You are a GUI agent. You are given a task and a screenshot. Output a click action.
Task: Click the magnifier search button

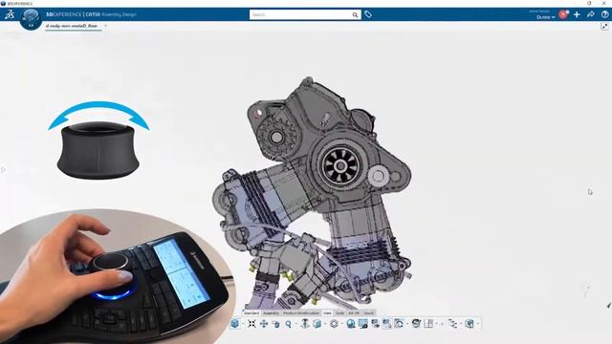pyautogui.click(x=355, y=15)
